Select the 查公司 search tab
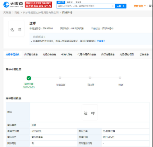 [x=61, y=2]
